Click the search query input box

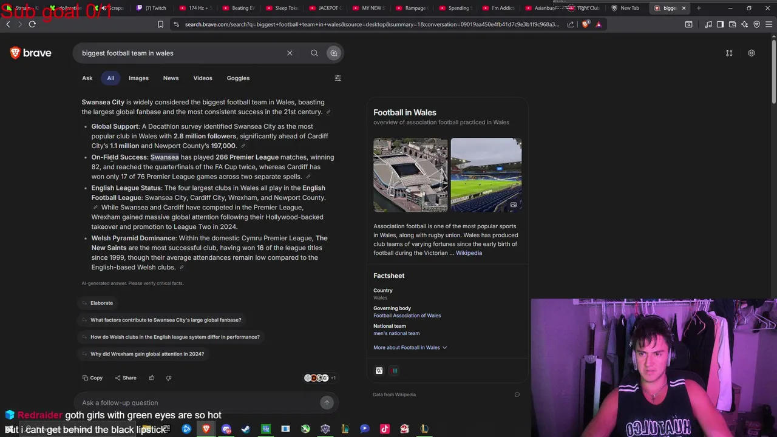pos(182,53)
